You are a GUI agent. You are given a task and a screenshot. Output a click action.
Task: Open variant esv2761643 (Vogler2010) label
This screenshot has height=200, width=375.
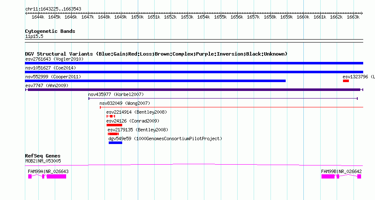tap(54, 59)
